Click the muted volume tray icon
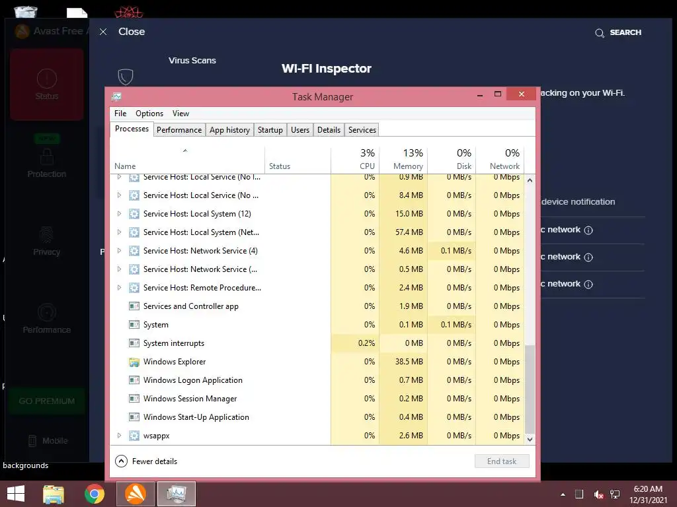Viewport: 677px width, 507px height. pyautogui.click(x=598, y=494)
